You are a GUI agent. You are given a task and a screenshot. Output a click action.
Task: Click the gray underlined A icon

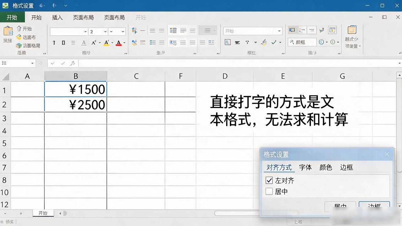pos(84,43)
